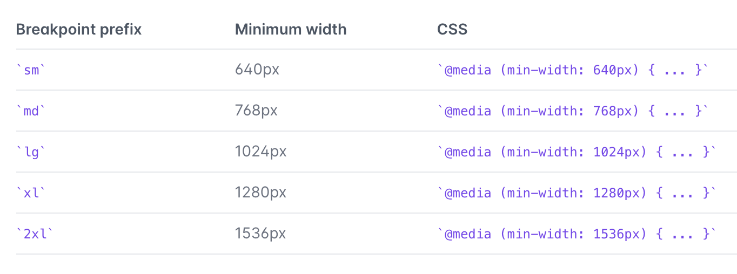Click the `xl` breakpoint prefix code
This screenshot has width=737, height=274.
[32, 193]
